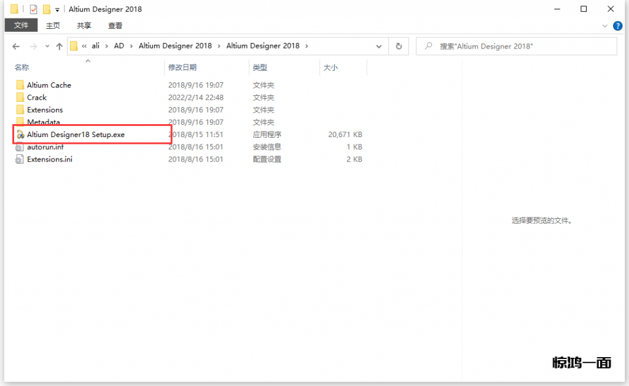Click the Extensions folder icon
The image size is (629, 386).
[x=20, y=110]
